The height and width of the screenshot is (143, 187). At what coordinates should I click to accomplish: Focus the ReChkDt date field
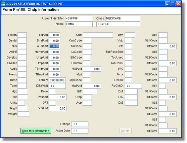[133, 86]
